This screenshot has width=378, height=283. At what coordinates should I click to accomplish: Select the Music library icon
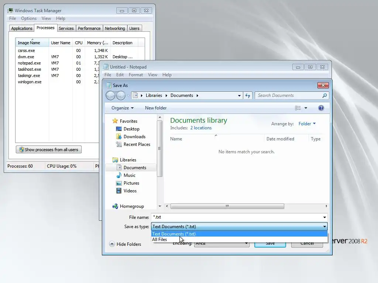coord(119,175)
